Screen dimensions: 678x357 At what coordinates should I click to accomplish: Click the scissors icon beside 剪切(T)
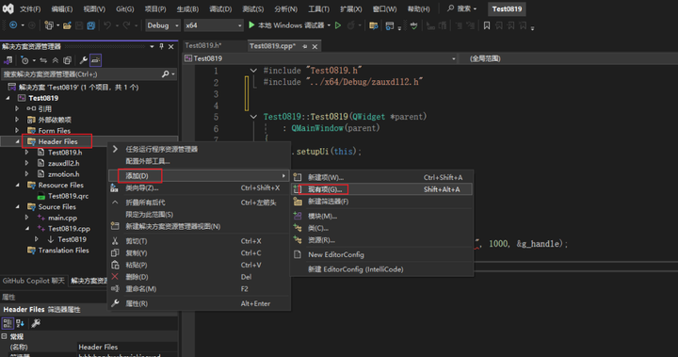115,241
